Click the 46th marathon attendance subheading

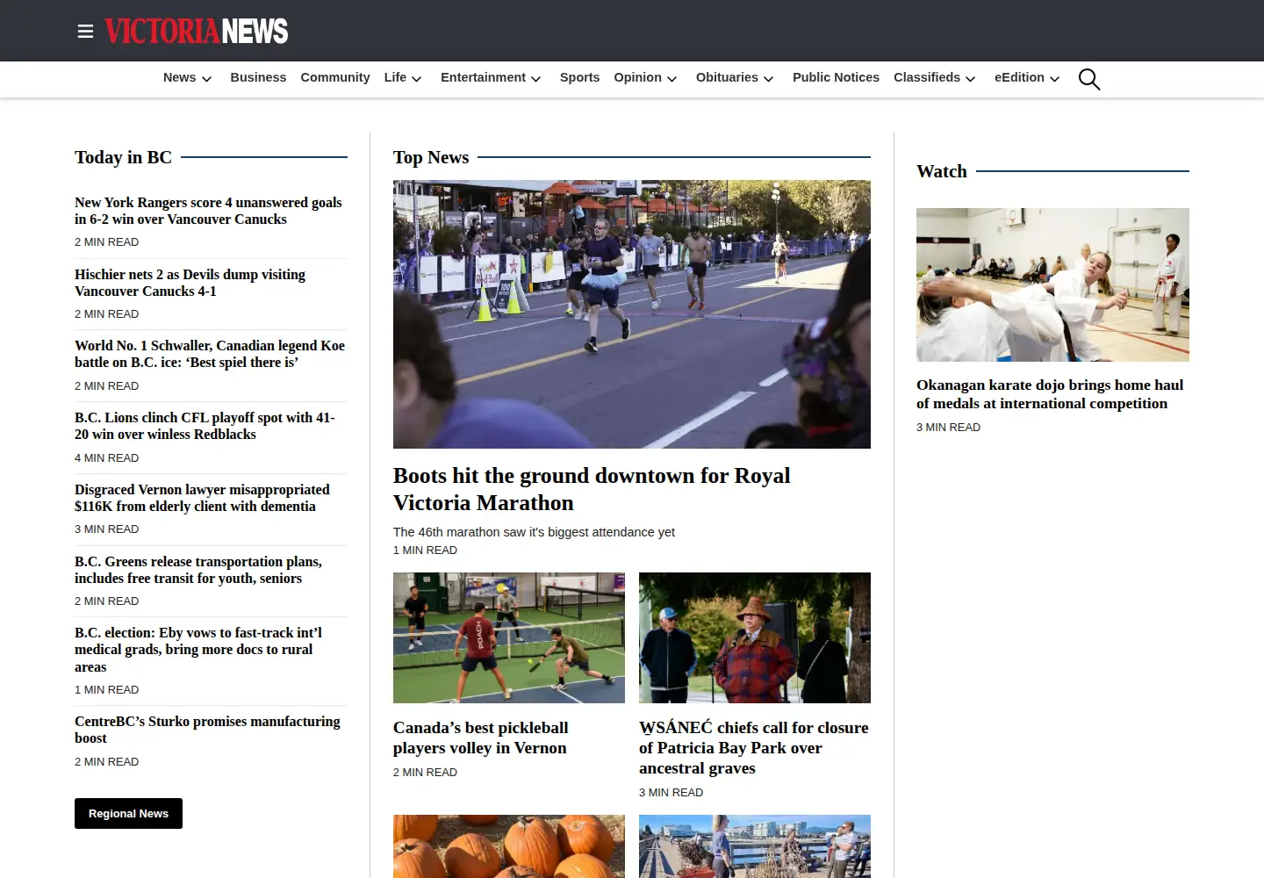pyautogui.click(x=534, y=532)
